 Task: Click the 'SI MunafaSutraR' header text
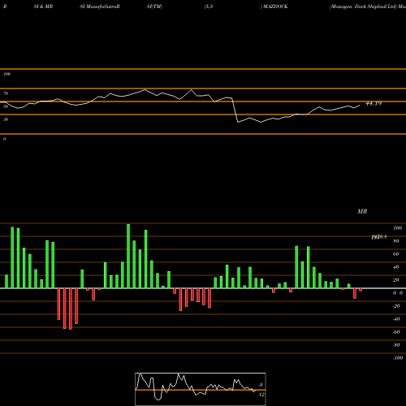[100, 6]
